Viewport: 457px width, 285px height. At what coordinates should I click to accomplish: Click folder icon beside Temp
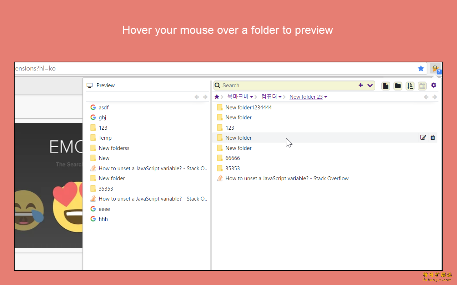click(93, 138)
